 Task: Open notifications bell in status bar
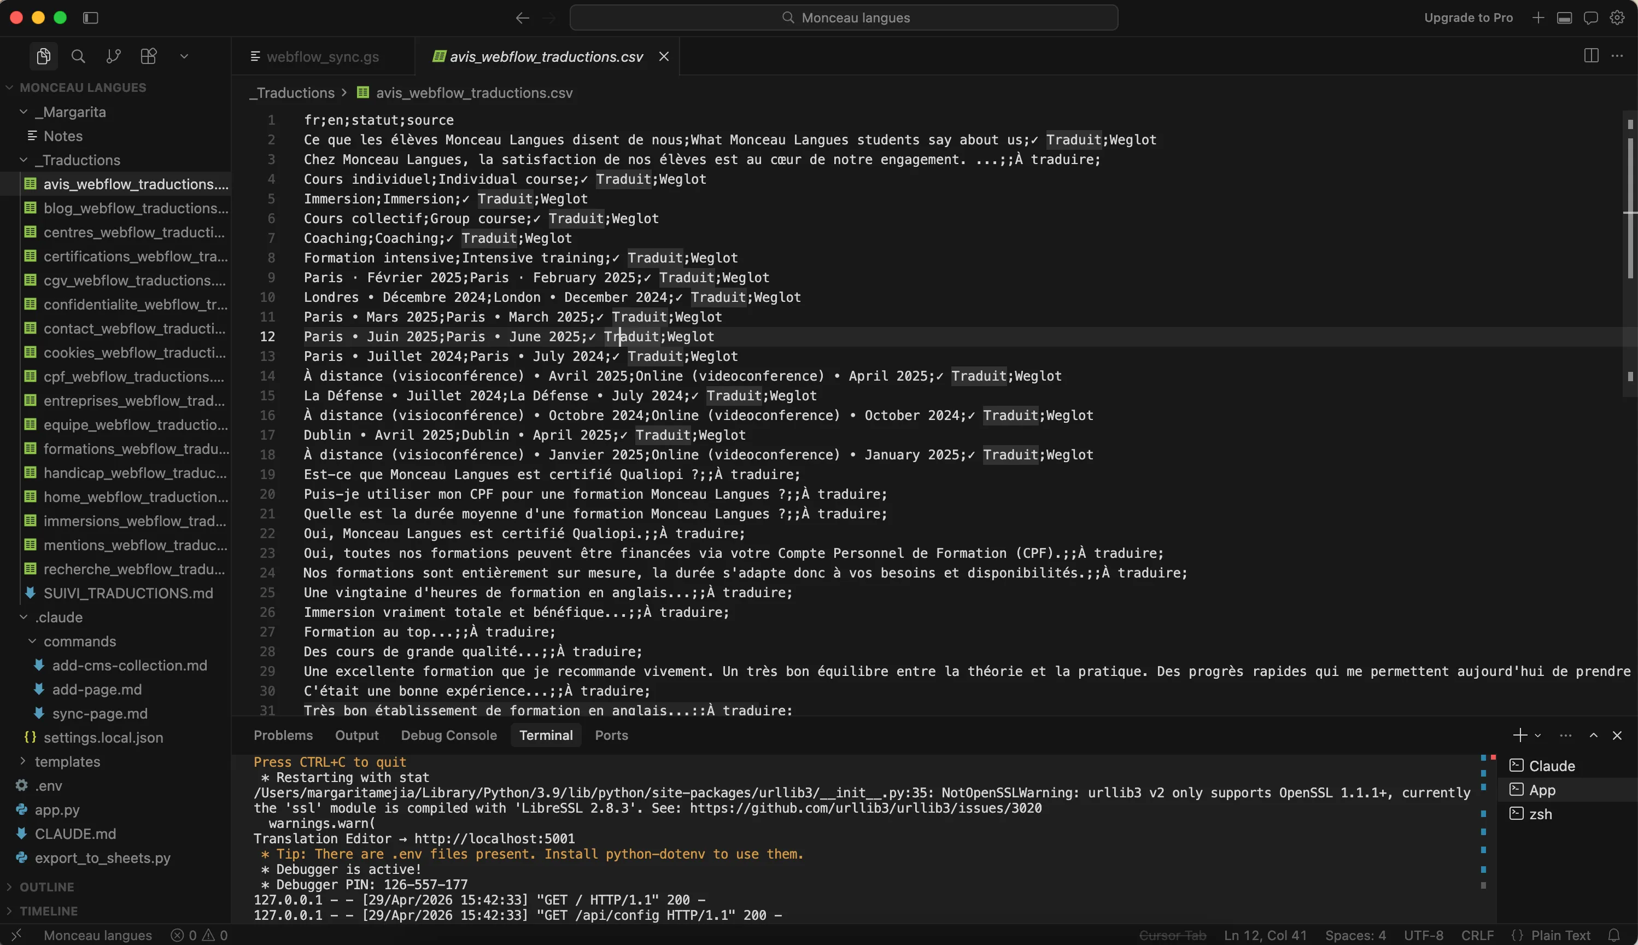point(1614,935)
